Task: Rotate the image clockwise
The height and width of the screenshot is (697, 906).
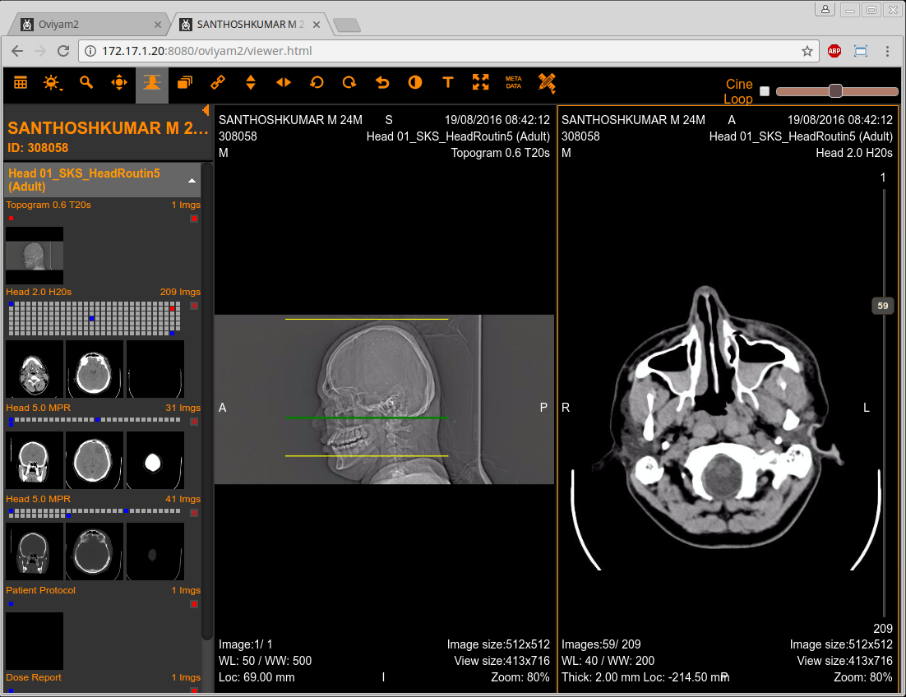Action: pyautogui.click(x=349, y=82)
